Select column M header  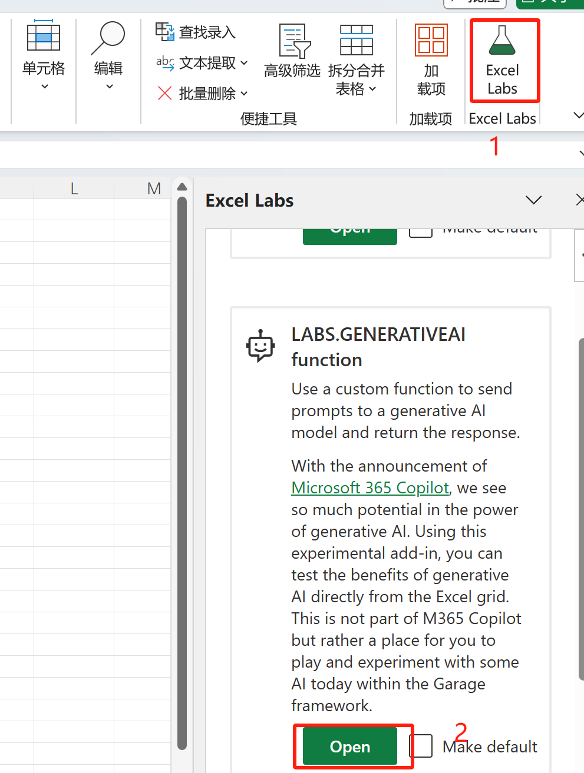point(154,188)
